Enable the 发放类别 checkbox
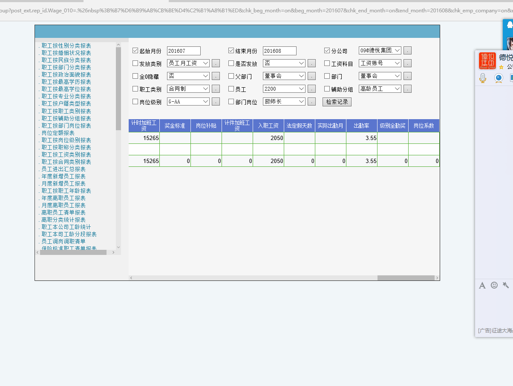The width and height of the screenshot is (513, 386). pos(135,63)
